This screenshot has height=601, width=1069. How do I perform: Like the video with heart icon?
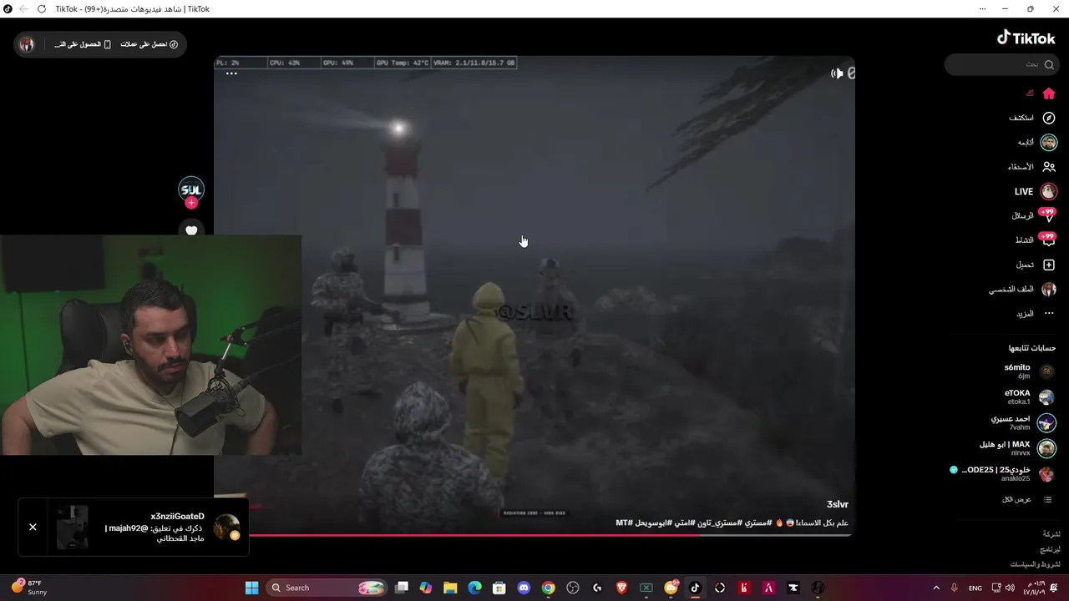point(191,230)
